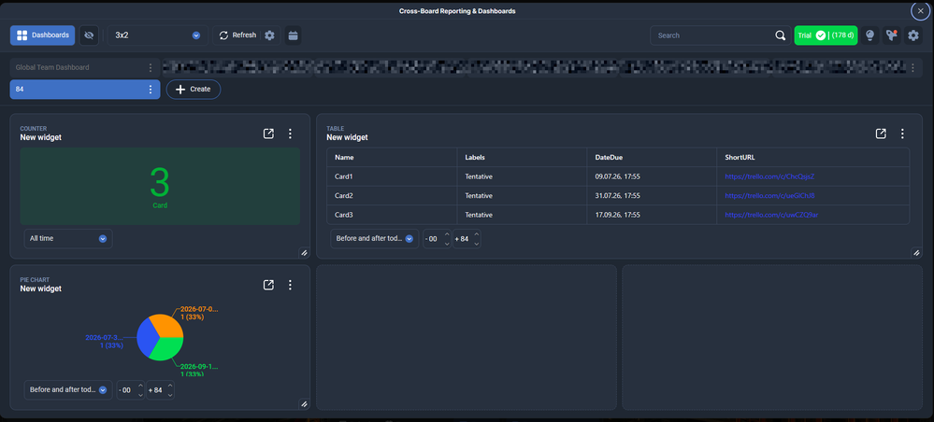This screenshot has width=934, height=422.
Task: Close the Cross-Board Reporting window
Action: tap(920, 10)
